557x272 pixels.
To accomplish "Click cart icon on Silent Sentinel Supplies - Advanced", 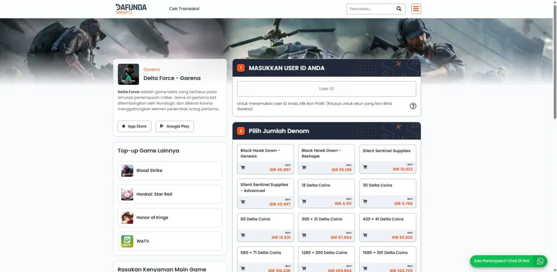I will 243,202.
